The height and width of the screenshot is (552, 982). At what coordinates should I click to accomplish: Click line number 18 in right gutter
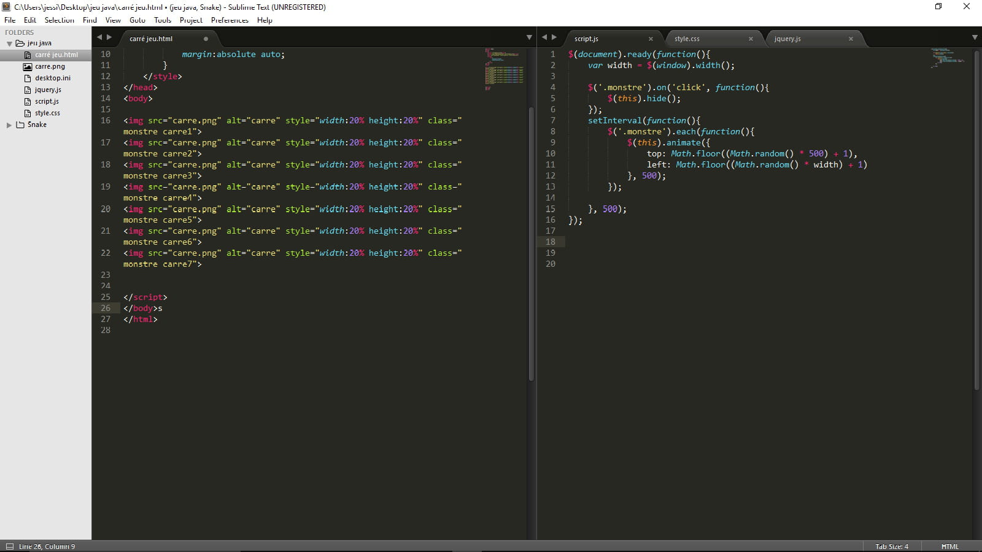pyautogui.click(x=551, y=242)
